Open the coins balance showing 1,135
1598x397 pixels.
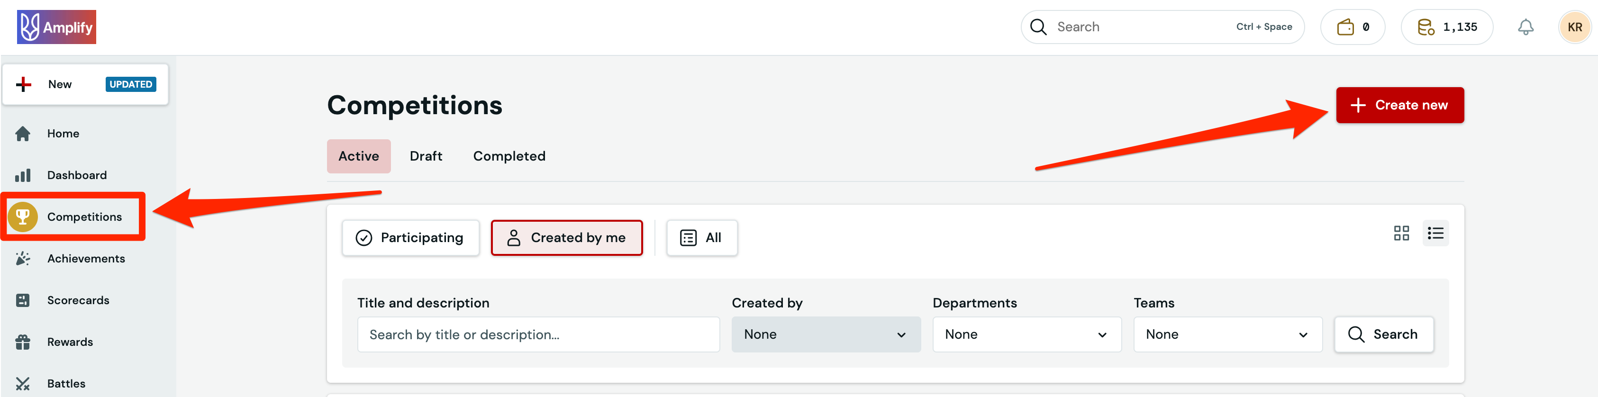(1447, 27)
